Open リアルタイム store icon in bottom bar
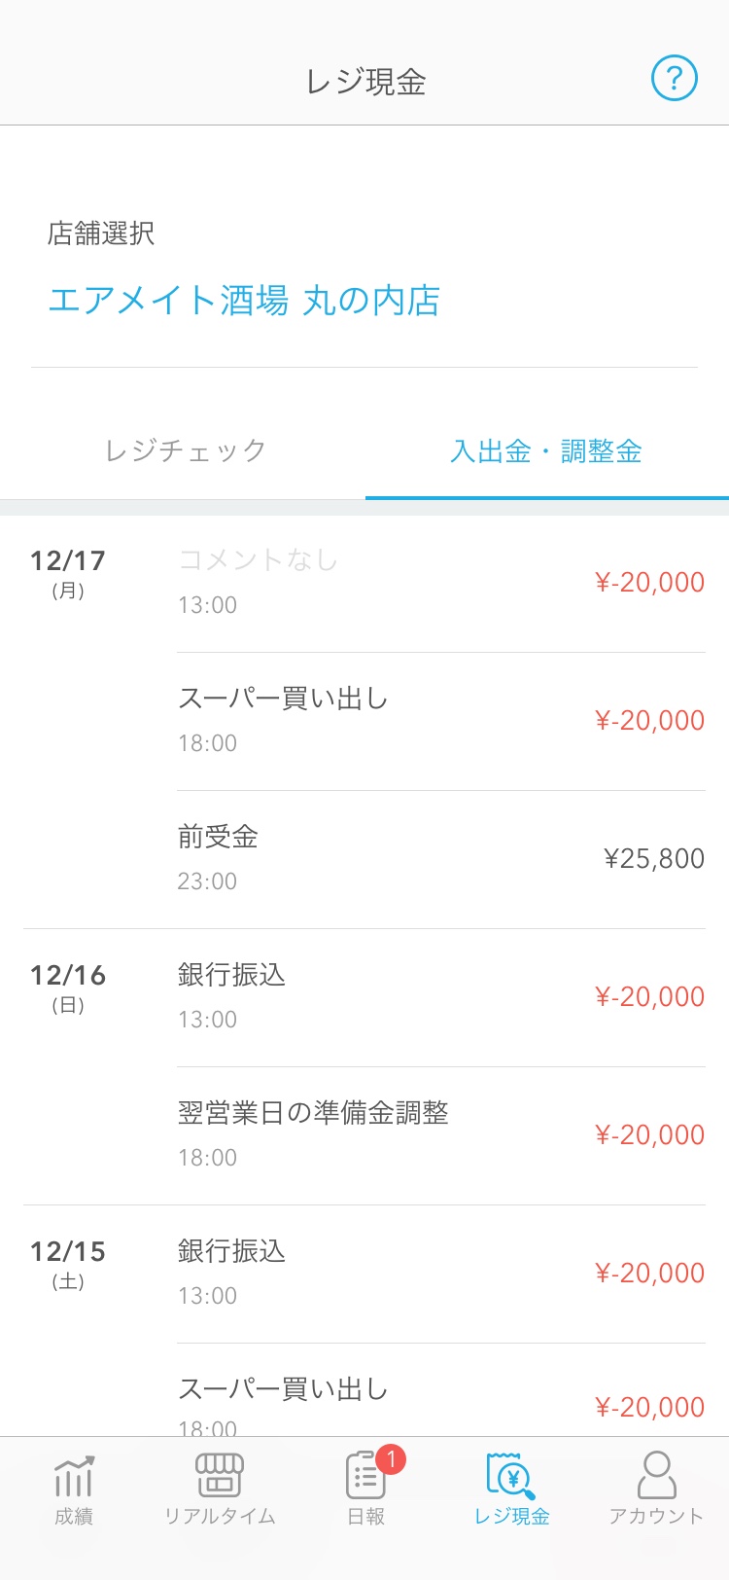 tap(220, 1476)
